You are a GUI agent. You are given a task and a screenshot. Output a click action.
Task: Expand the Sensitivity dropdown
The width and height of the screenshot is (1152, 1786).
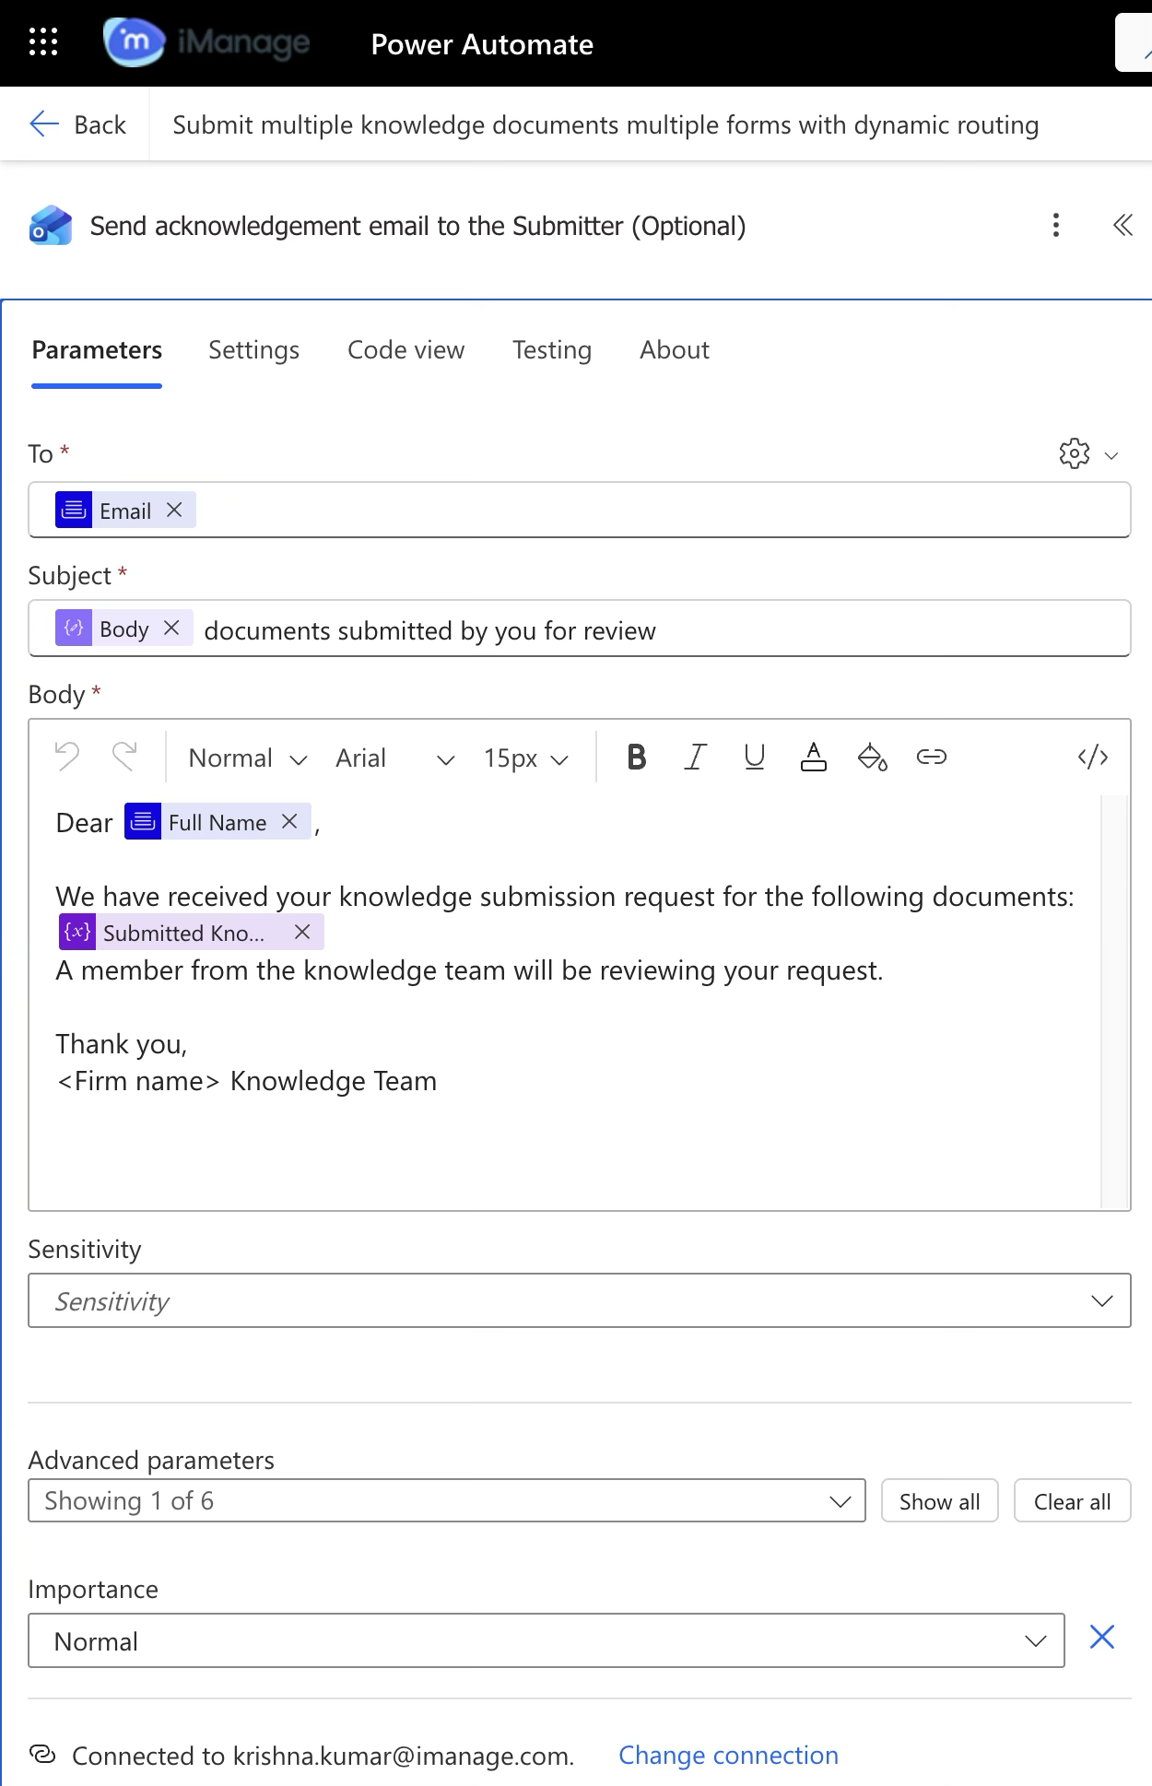[579, 1300]
